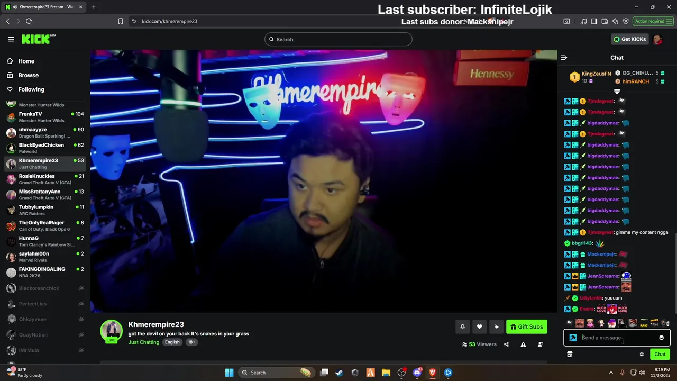Click the Gift Subs button

pos(526,327)
